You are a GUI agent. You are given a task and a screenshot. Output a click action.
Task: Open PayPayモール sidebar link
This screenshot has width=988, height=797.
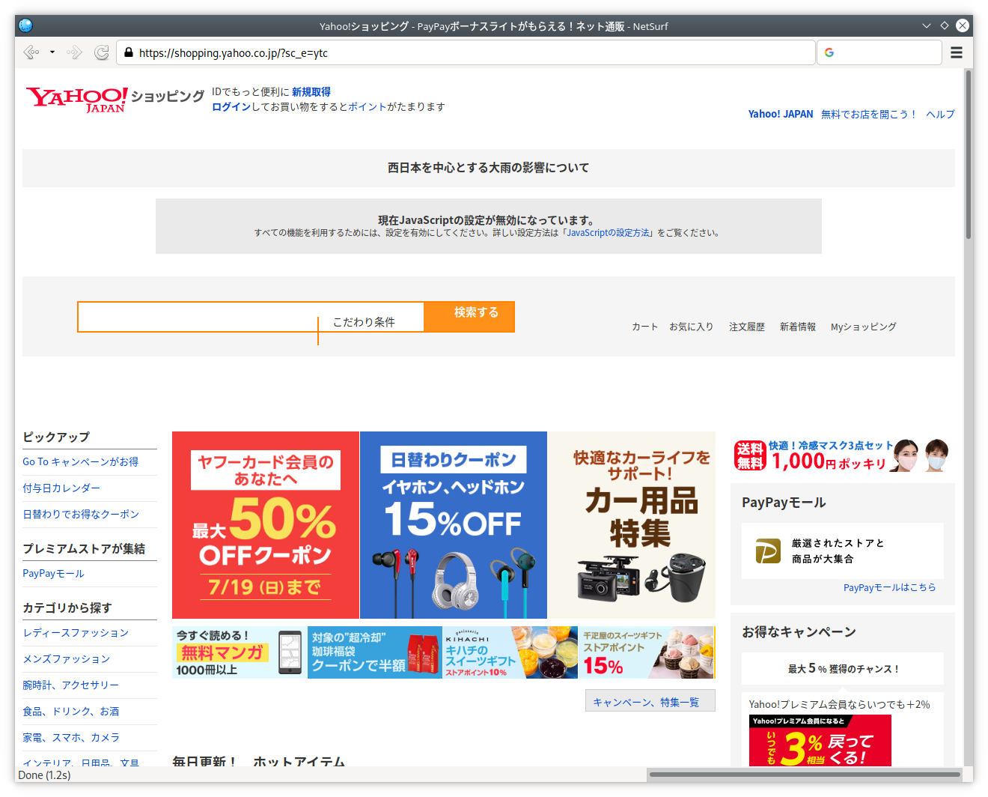coord(53,574)
